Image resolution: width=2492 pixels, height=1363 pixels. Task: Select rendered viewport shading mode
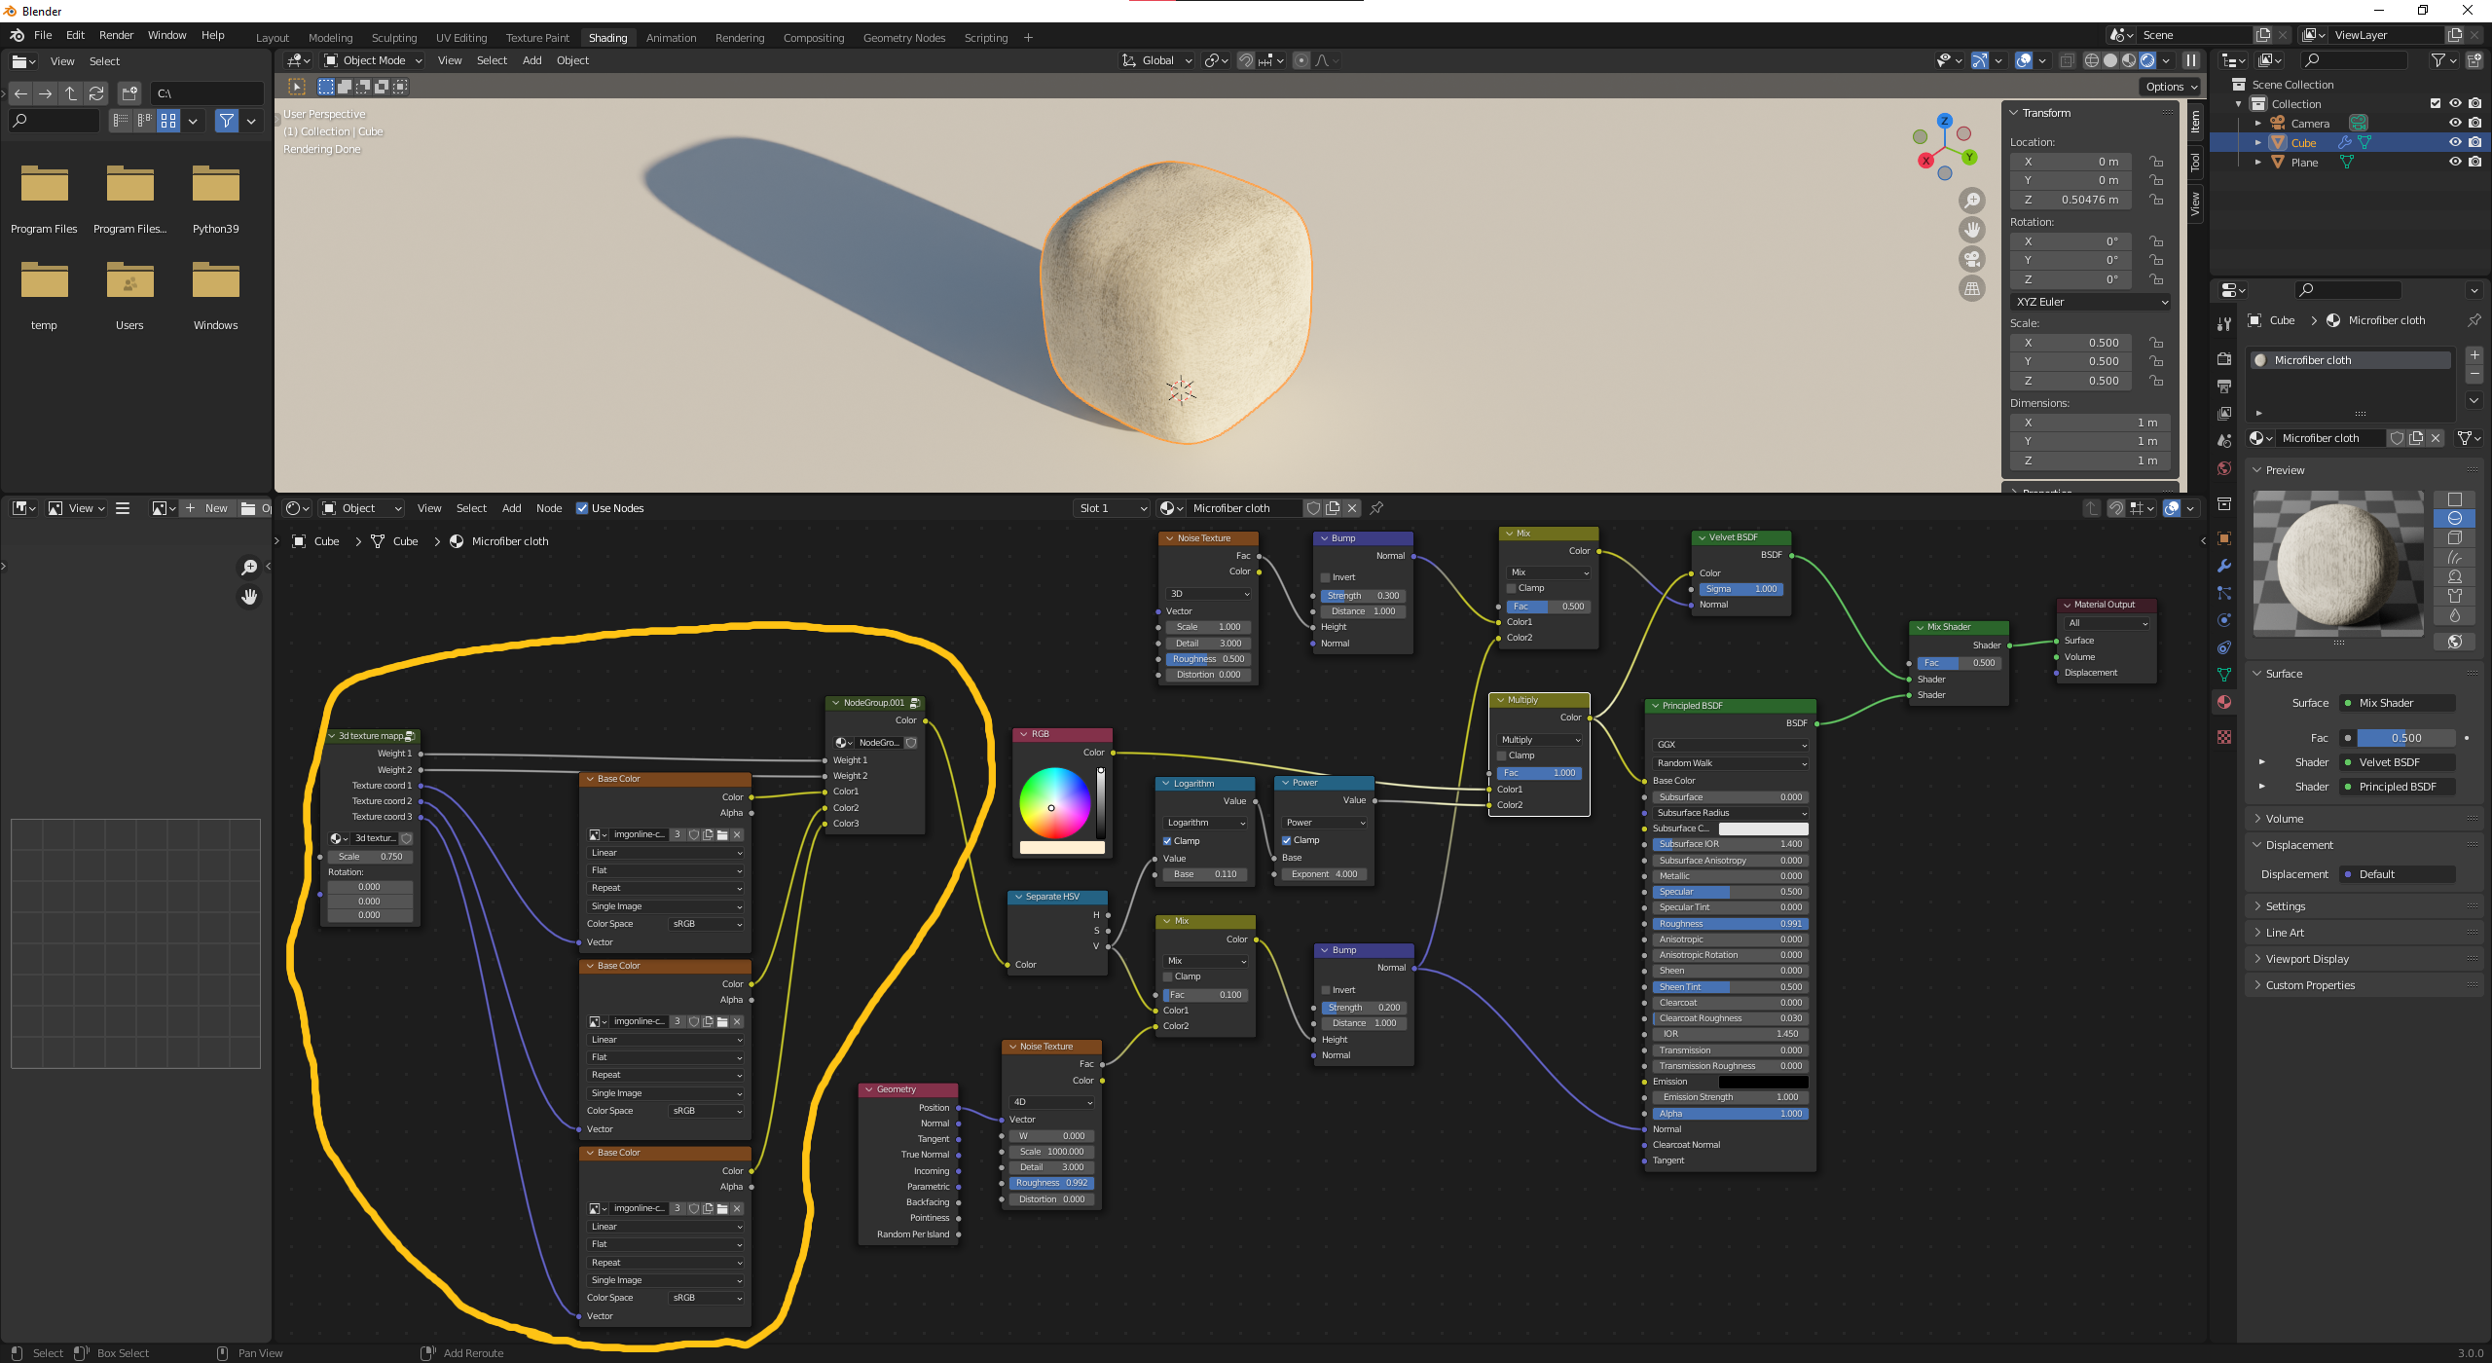[x=2147, y=60]
